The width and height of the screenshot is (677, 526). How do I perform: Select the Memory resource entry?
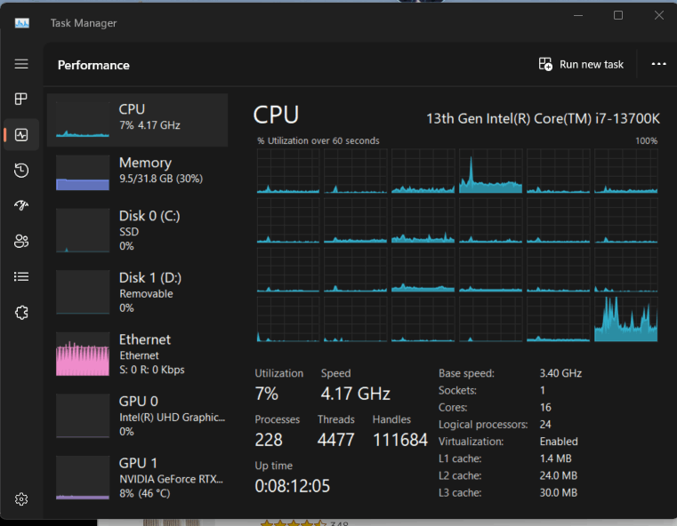[137, 173]
